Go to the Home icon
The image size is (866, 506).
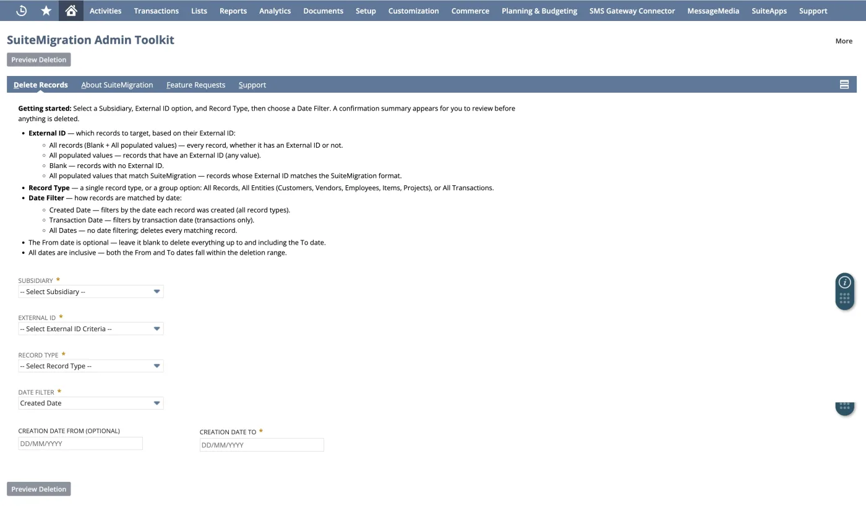[x=71, y=11]
